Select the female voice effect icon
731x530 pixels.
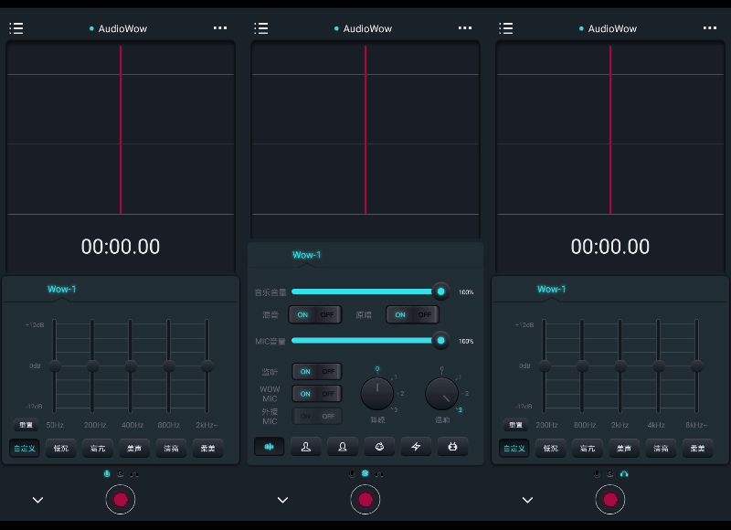click(342, 447)
